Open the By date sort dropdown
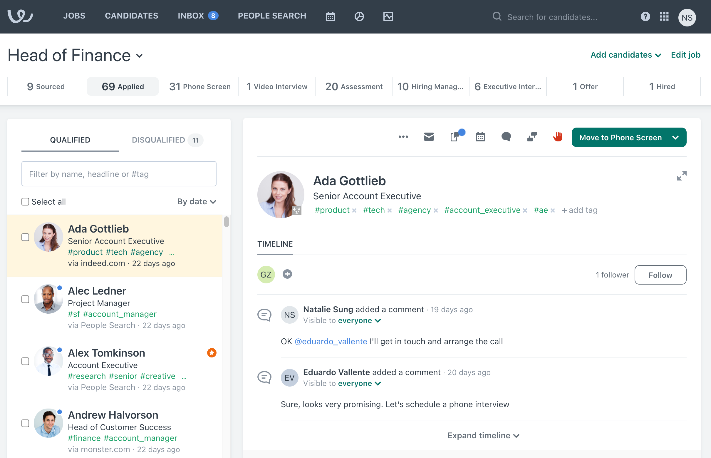Viewport: 711px width, 458px height. pyautogui.click(x=197, y=202)
